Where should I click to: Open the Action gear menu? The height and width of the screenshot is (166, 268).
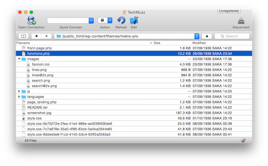tap(105, 20)
